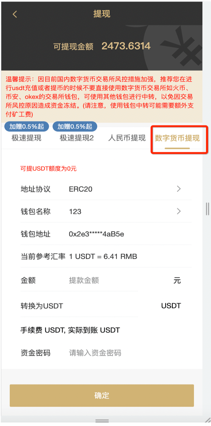Image resolution: width=211 pixels, height=426 pixels.
Task: Select the 数字货币提现 tab
Action: tap(177, 138)
